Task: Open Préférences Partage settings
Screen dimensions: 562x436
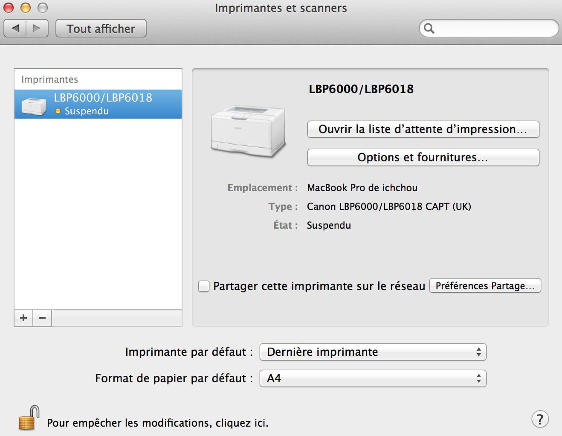Action: click(x=485, y=286)
